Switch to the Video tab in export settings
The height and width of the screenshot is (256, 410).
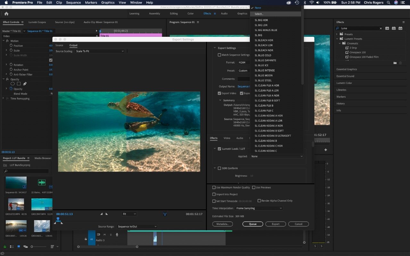(227, 138)
